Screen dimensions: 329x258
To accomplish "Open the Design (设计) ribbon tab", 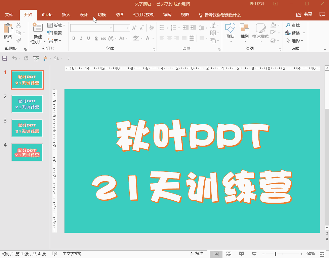I will click(84, 15).
